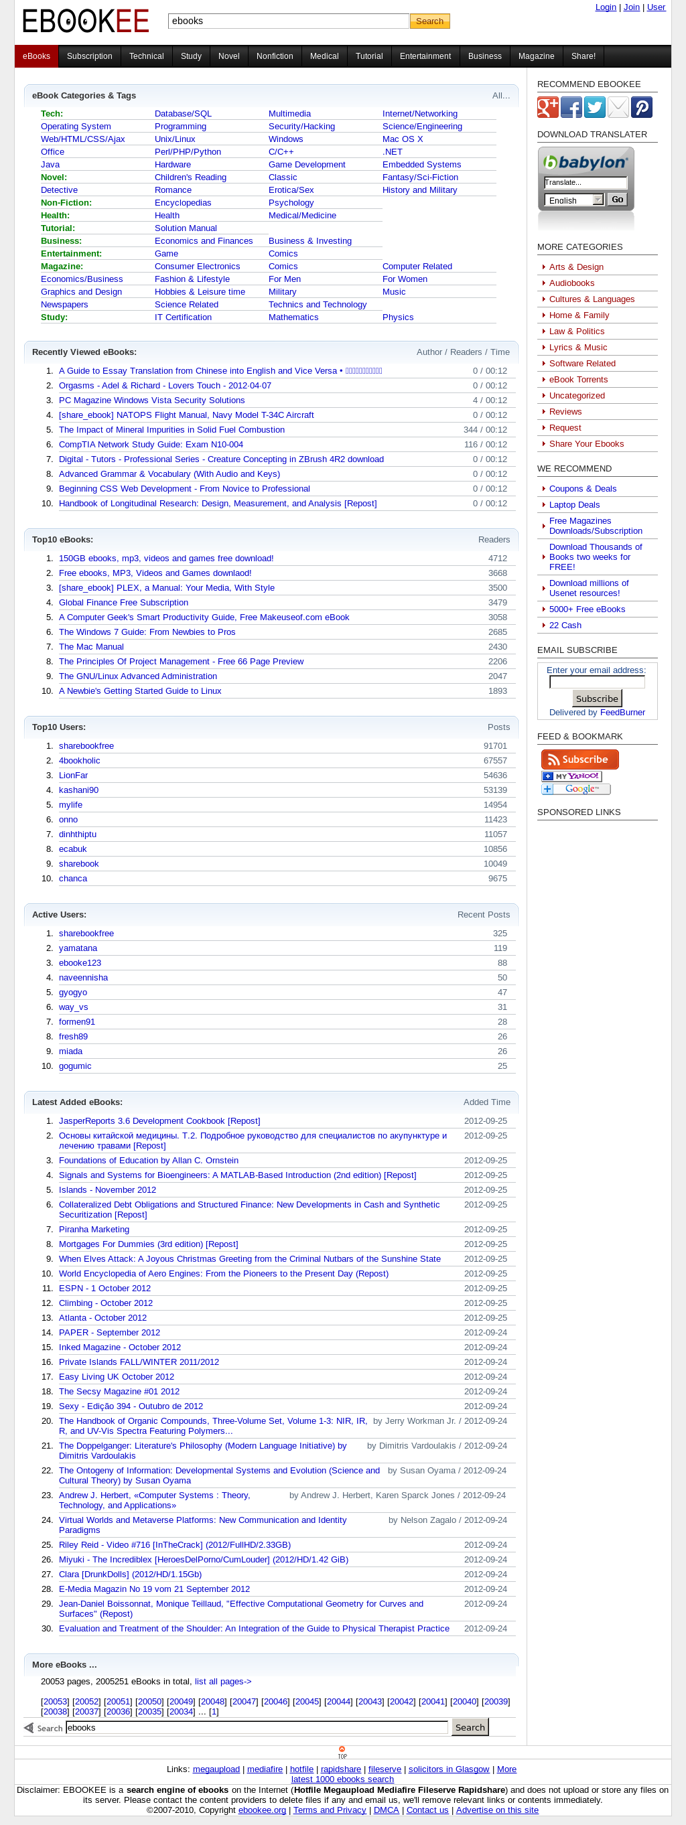The image size is (686, 1825).
Task: Open ESPN - 1 October 2012
Action: tap(105, 1289)
